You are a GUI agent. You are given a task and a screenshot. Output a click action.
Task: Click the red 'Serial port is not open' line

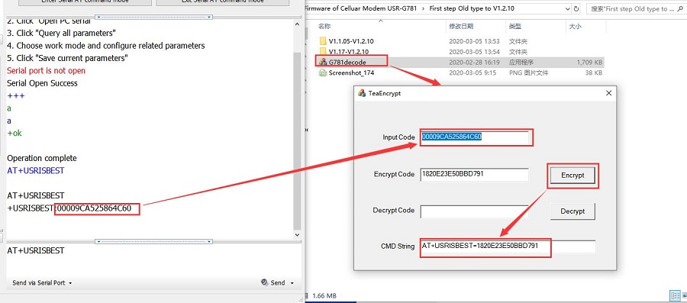(46, 70)
